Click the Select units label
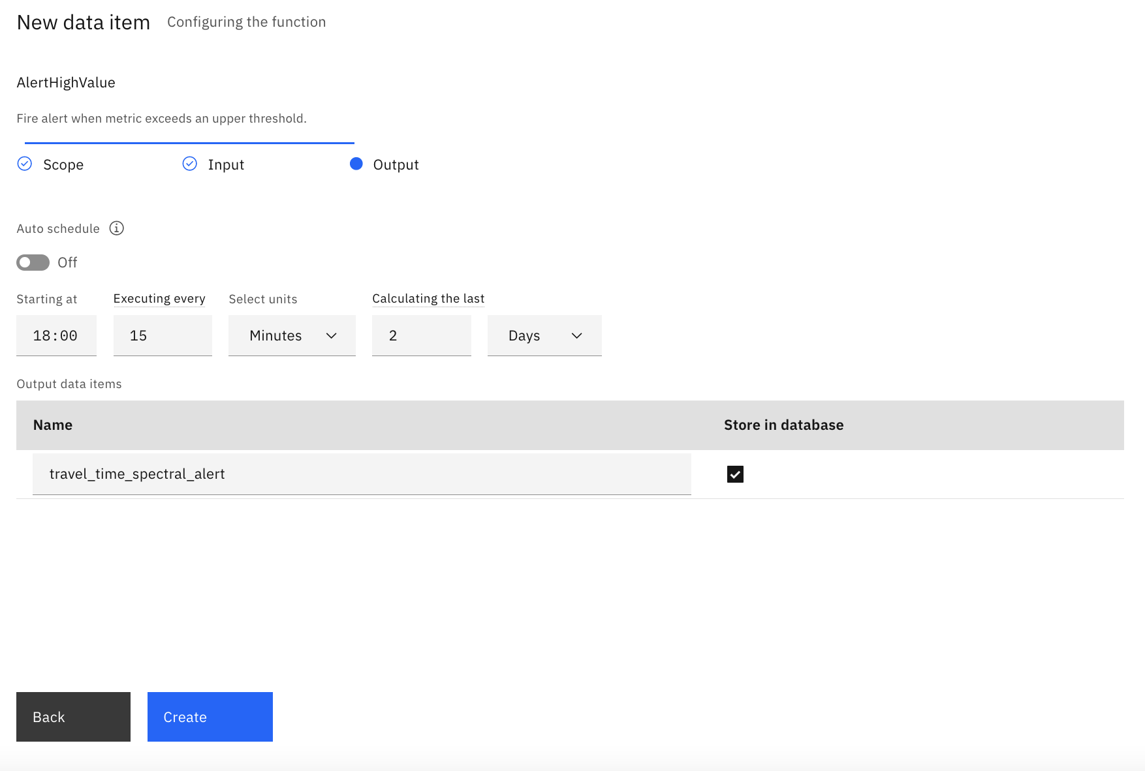 tap(263, 299)
